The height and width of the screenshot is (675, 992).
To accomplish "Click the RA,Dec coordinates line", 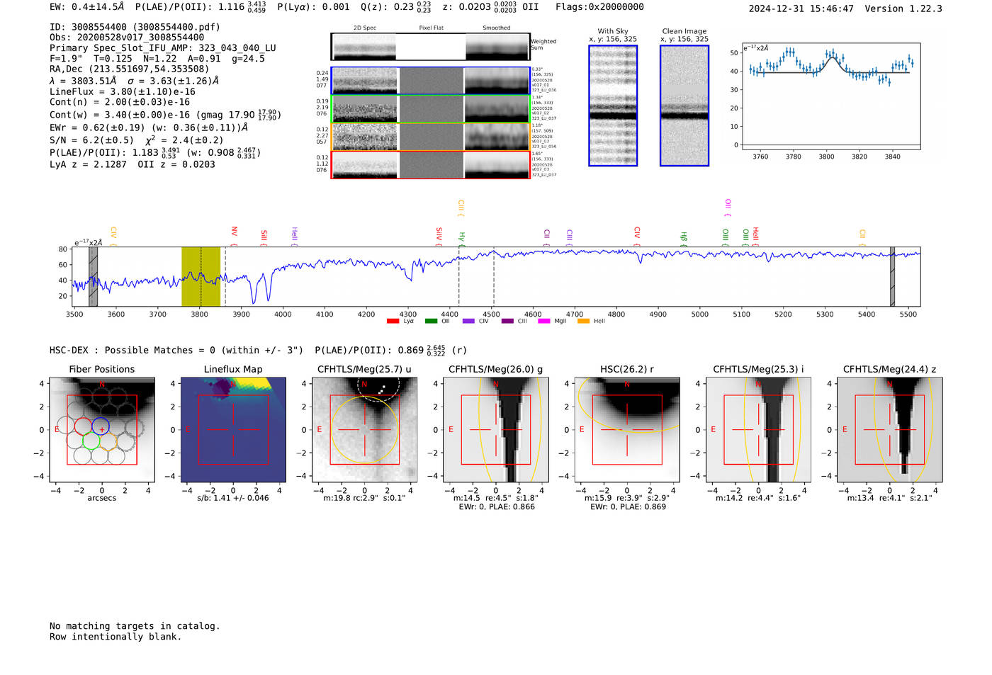I will point(130,69).
